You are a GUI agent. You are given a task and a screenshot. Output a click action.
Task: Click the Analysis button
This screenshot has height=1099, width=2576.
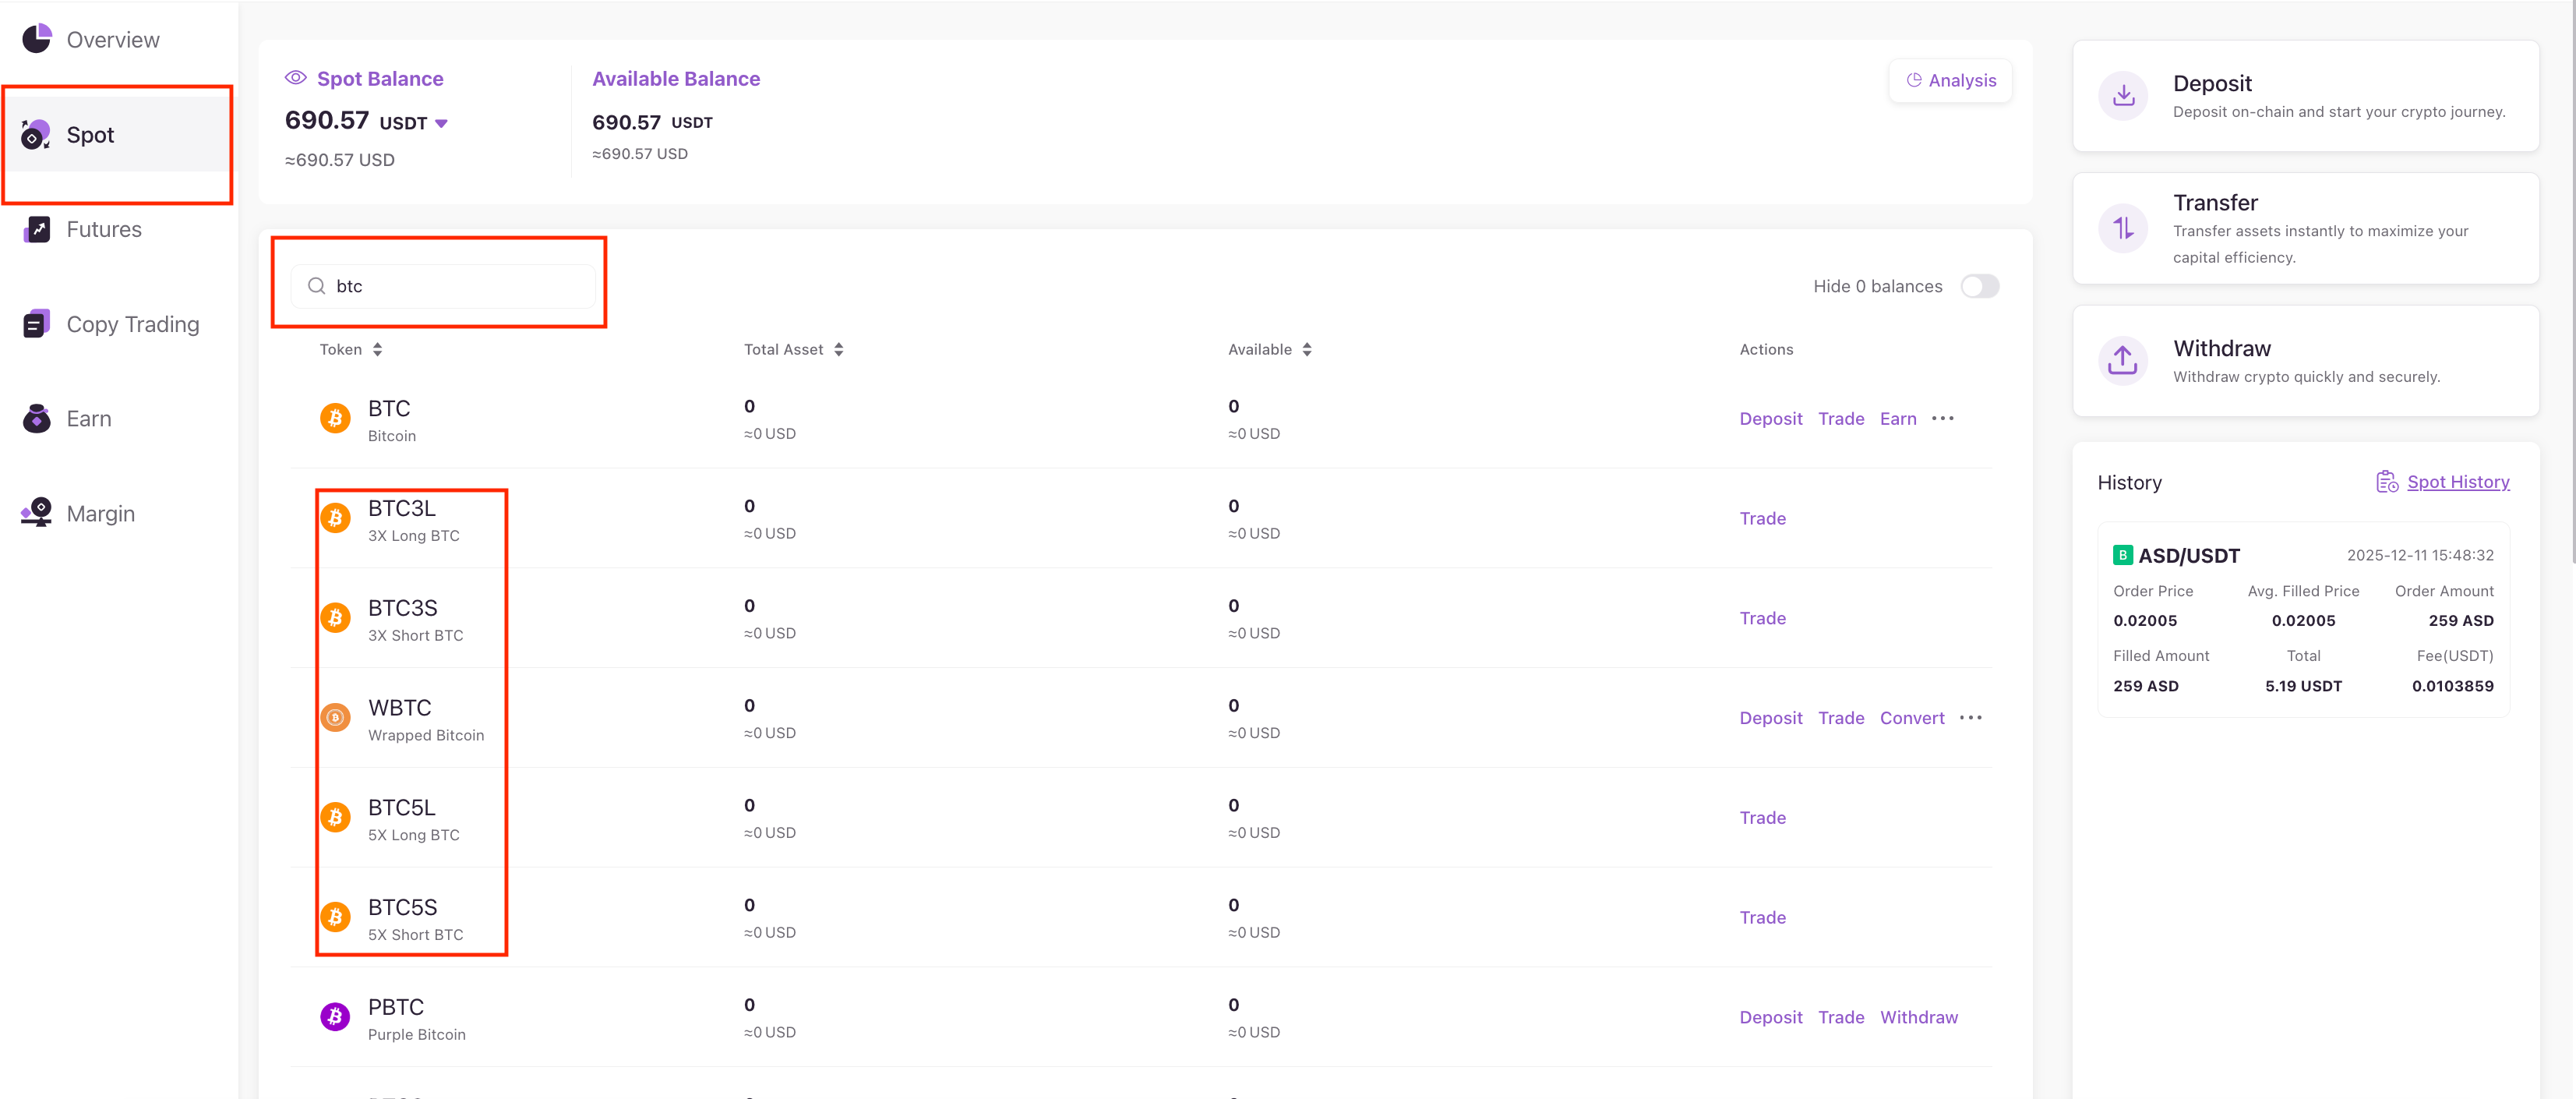click(1950, 81)
